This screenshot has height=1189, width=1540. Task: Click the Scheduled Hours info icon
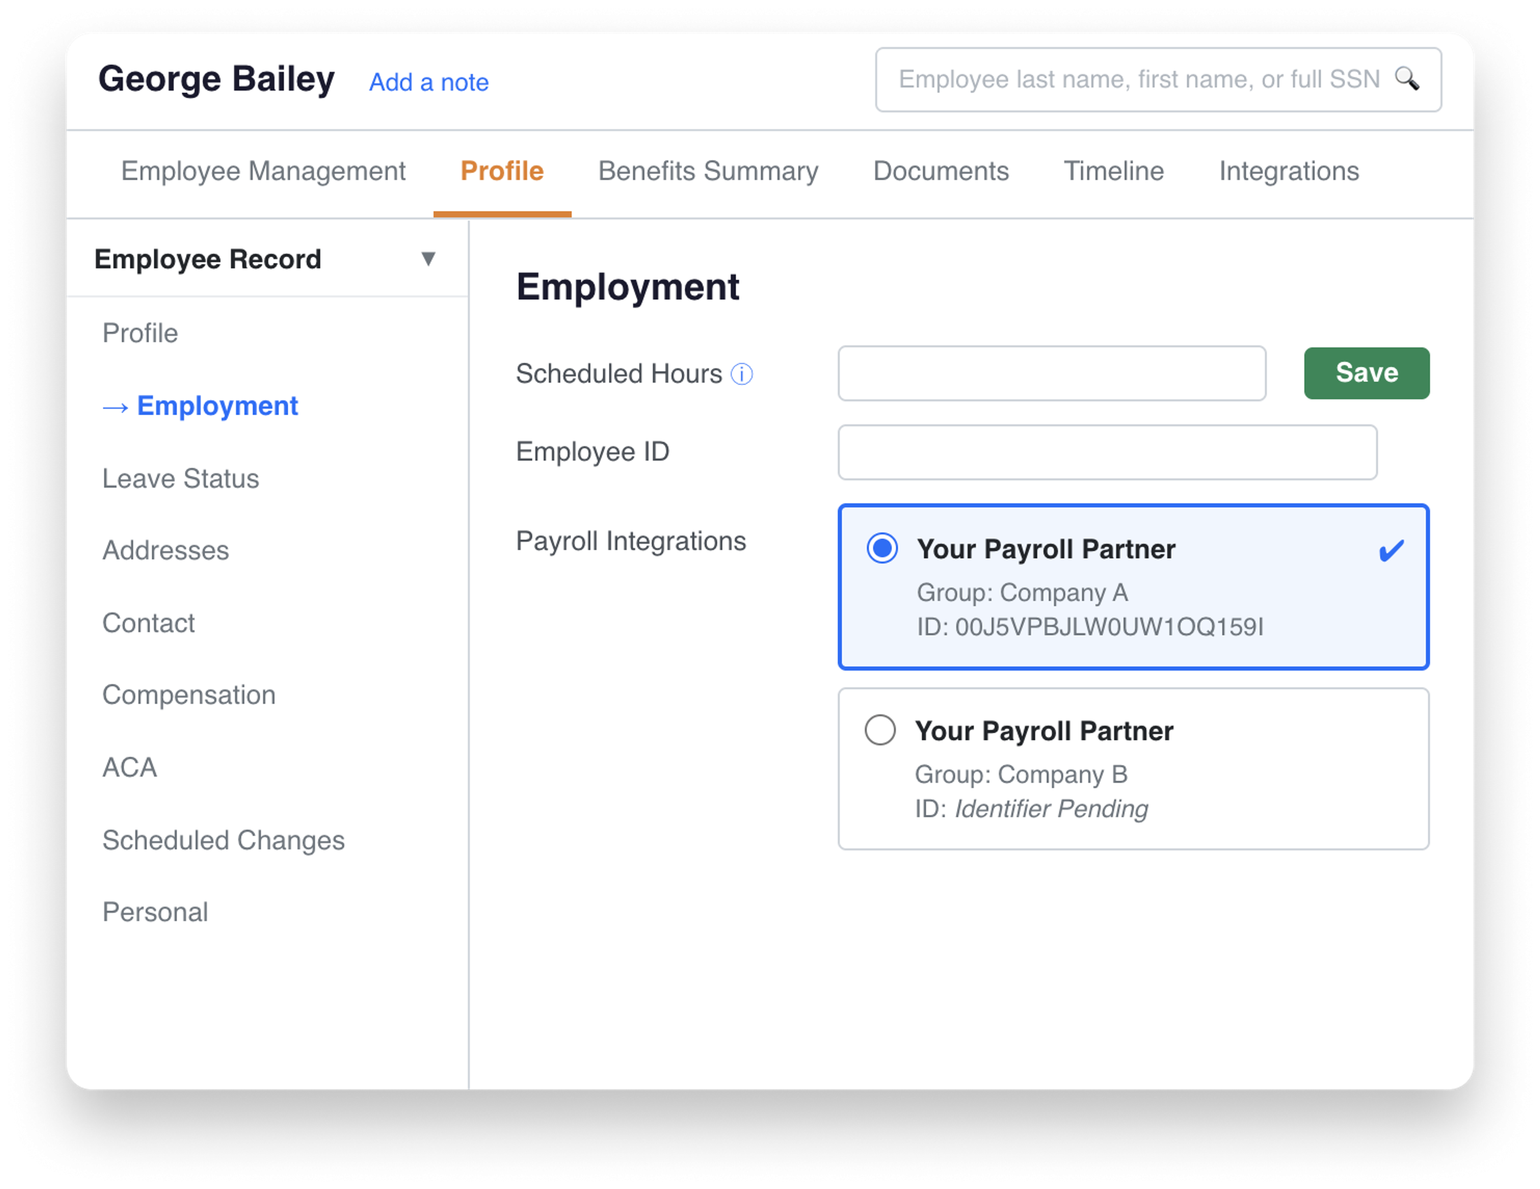click(x=742, y=374)
